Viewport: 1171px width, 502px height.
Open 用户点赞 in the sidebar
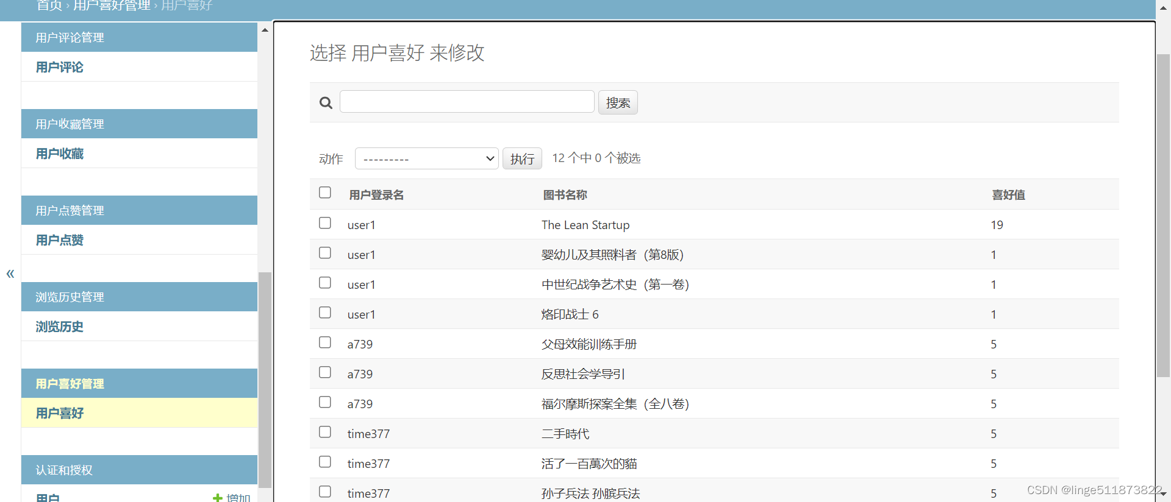click(x=60, y=240)
